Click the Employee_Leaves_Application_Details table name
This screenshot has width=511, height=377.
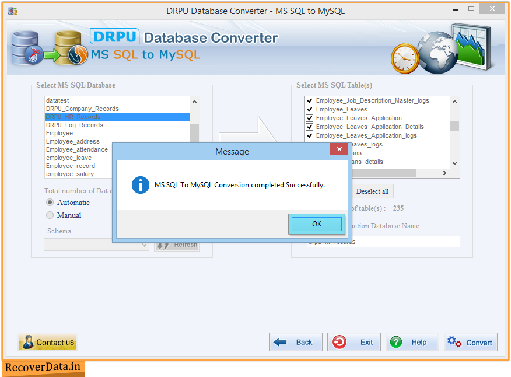pos(370,127)
